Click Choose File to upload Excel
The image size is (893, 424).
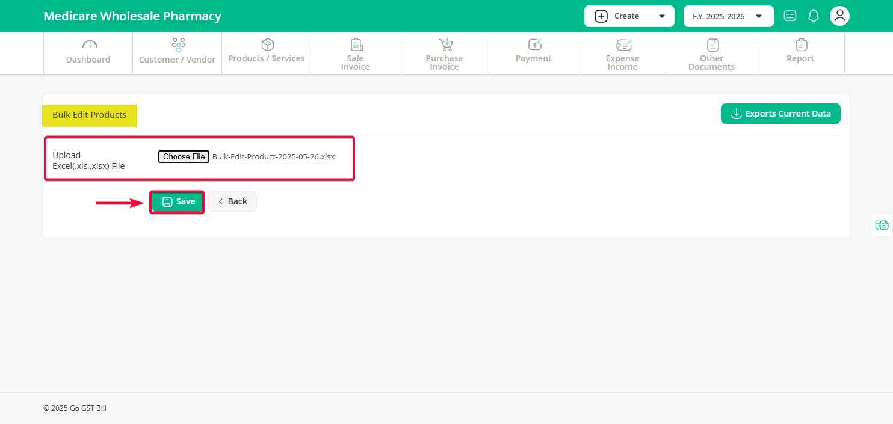pyautogui.click(x=184, y=156)
